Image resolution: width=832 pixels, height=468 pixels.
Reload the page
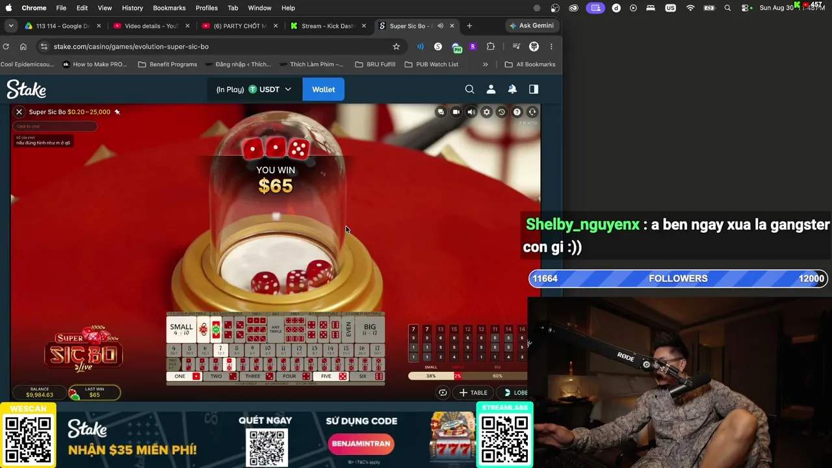(6, 46)
